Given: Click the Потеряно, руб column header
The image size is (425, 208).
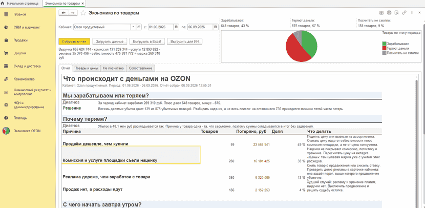Looking at the screenshot, I should pos(251,132).
